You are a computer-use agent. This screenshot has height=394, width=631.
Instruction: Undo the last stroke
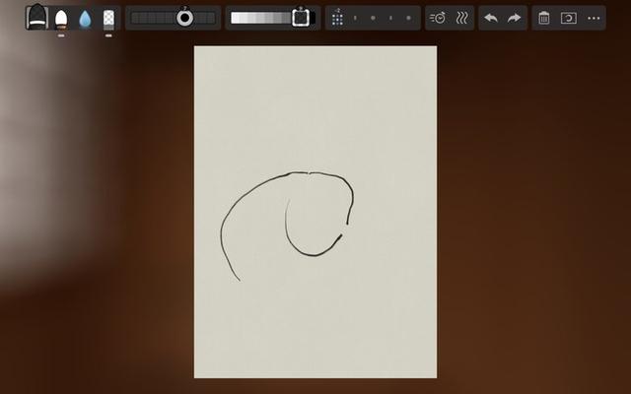pyautogui.click(x=490, y=18)
